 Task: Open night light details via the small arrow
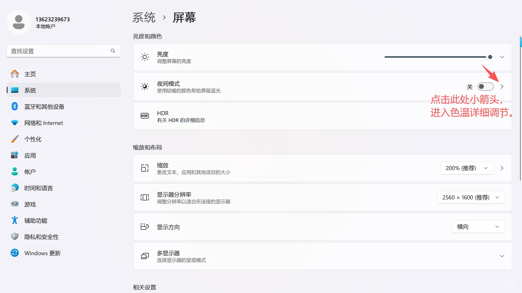coord(502,86)
